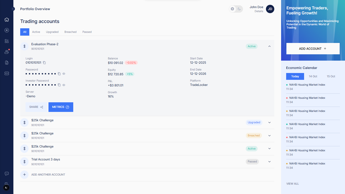
Task: Collapse the Evaluation Phase-2 account
Action: pos(269,46)
